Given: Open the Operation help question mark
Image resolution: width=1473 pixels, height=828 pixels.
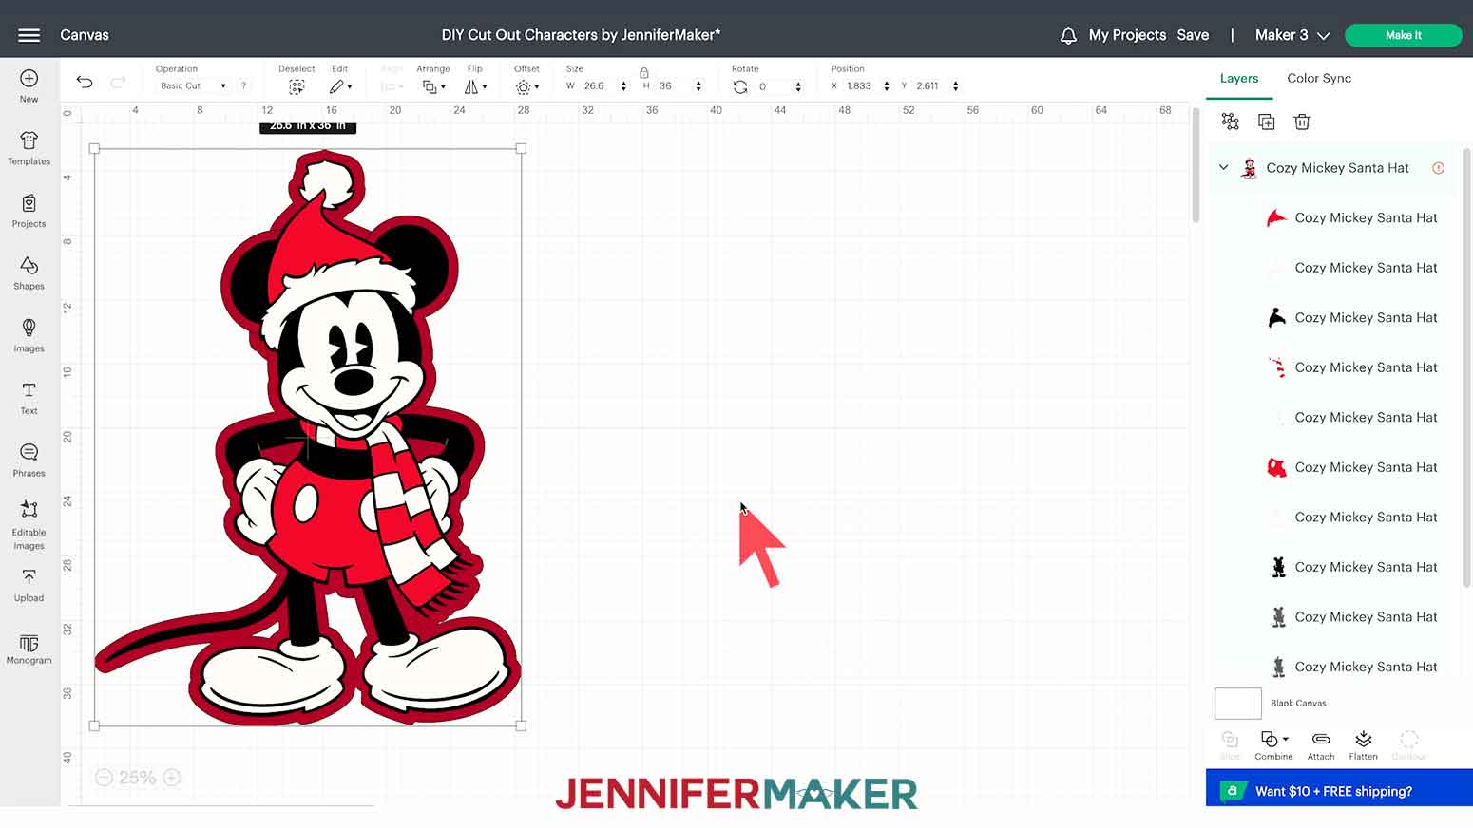Looking at the screenshot, I should click(x=244, y=85).
